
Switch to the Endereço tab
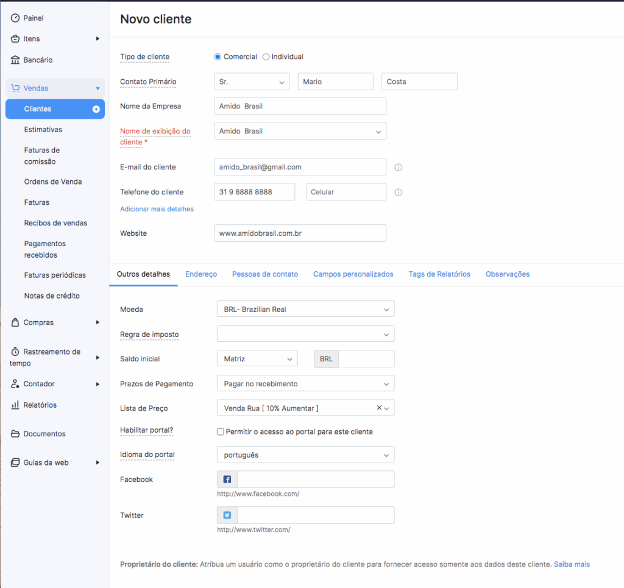pyautogui.click(x=201, y=274)
